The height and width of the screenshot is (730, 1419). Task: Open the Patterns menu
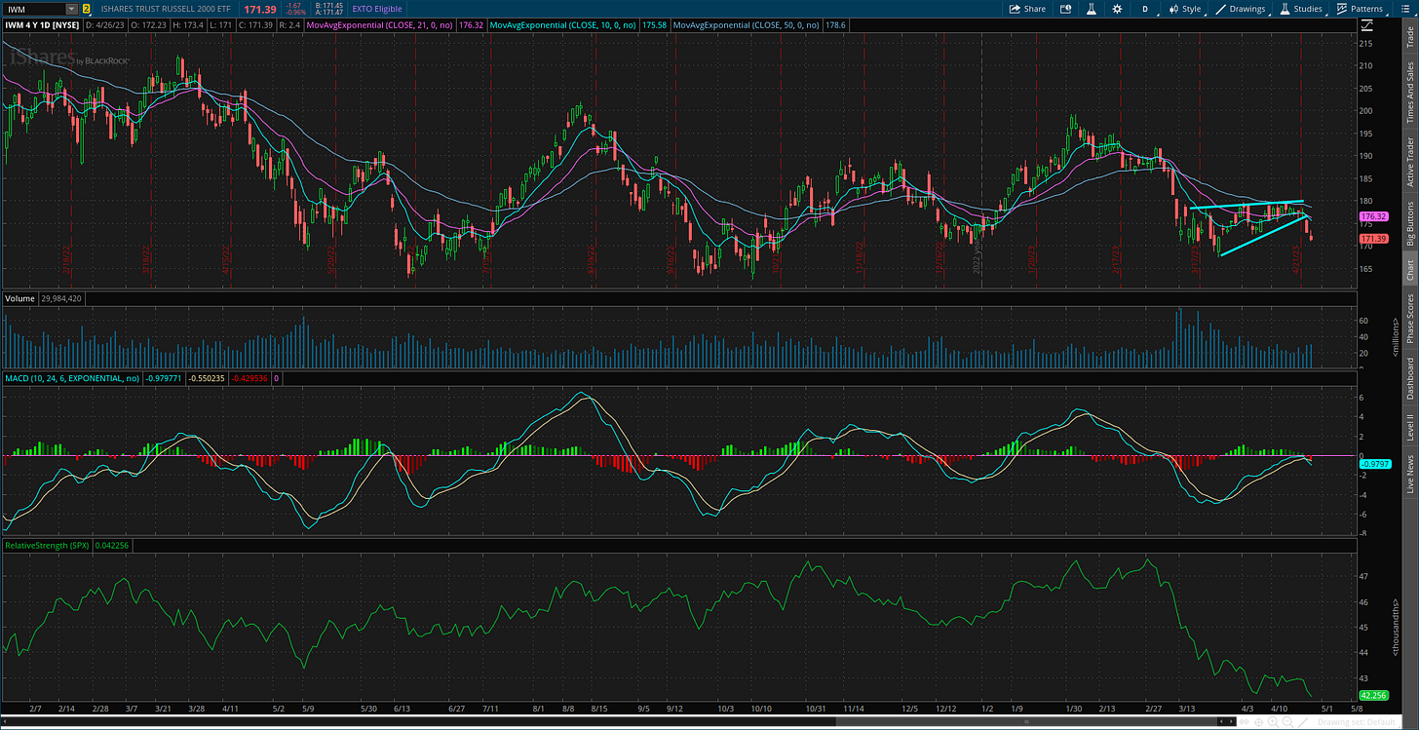click(x=1360, y=9)
